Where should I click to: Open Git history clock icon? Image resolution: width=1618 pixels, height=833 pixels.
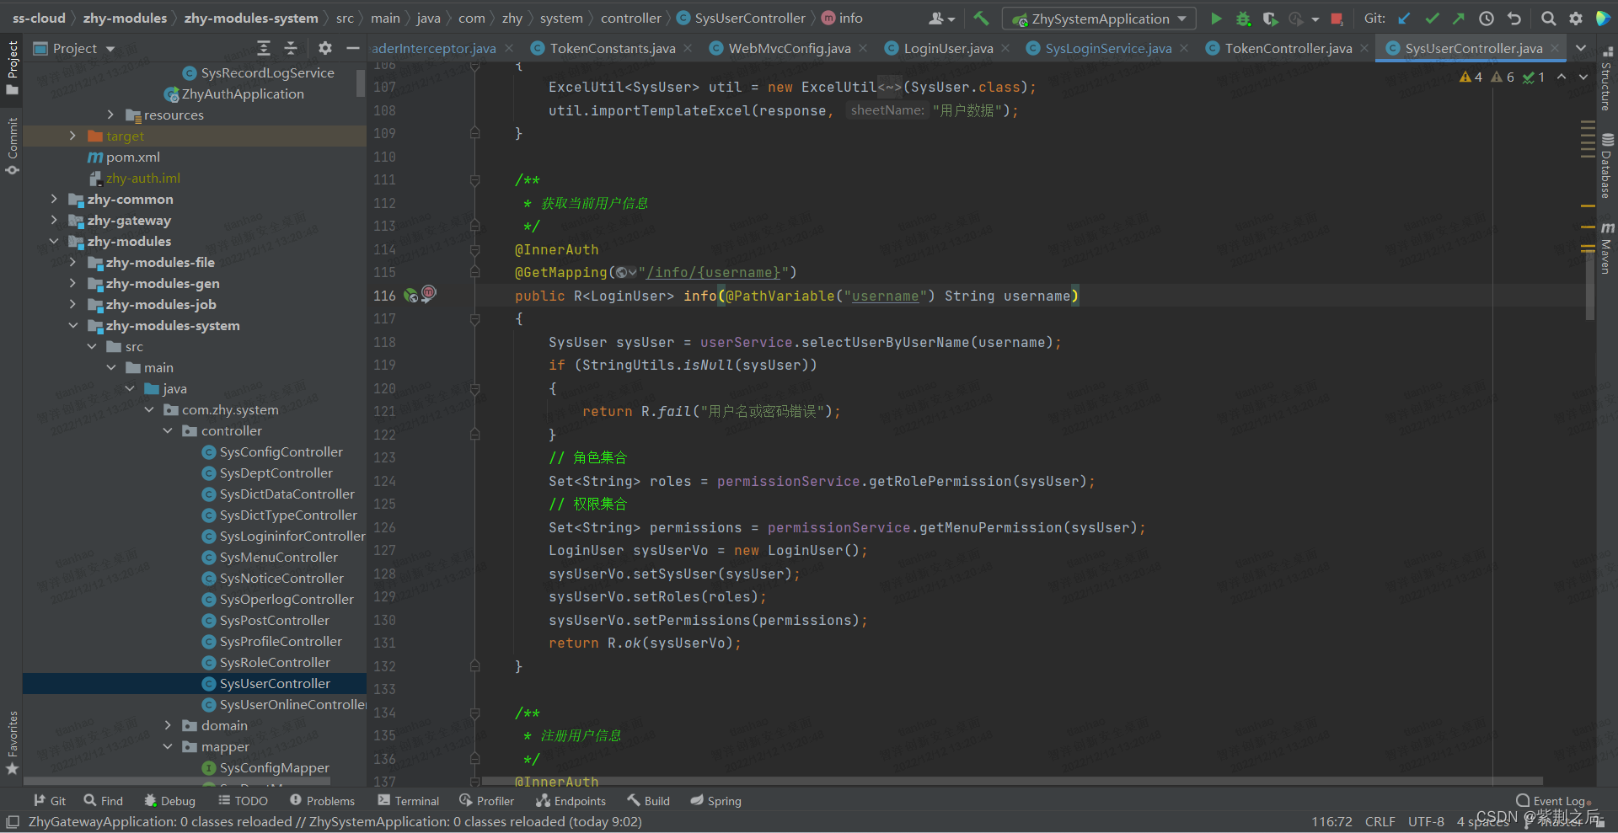pyautogui.click(x=1487, y=19)
